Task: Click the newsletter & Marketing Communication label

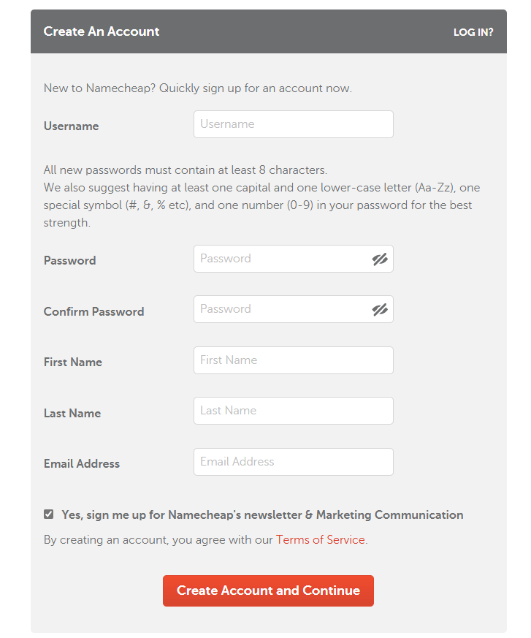Action: click(x=262, y=514)
